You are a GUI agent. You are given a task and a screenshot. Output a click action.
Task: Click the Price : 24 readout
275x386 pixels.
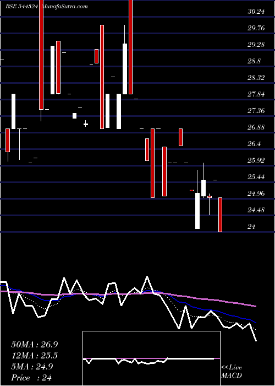[x=31, y=378]
